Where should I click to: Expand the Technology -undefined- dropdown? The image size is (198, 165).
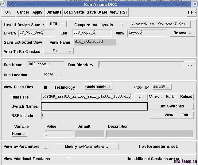[98, 87]
